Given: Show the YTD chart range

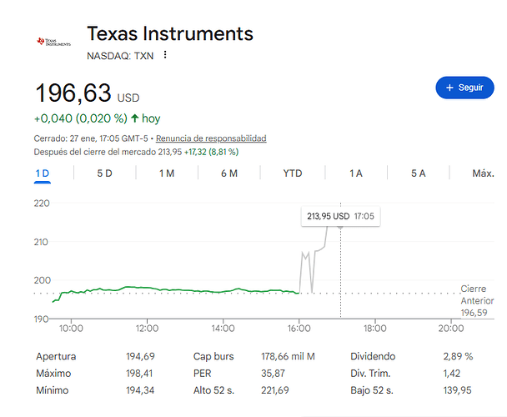Looking at the screenshot, I should (293, 173).
